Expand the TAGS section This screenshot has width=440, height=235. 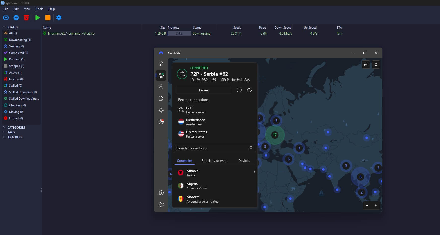tap(4, 132)
